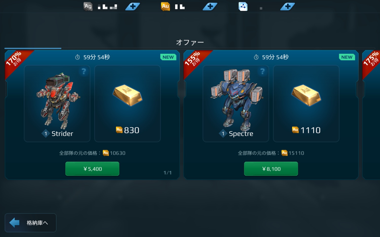Click the NEW badge on the Strider offer
380x237 pixels.
[168, 57]
